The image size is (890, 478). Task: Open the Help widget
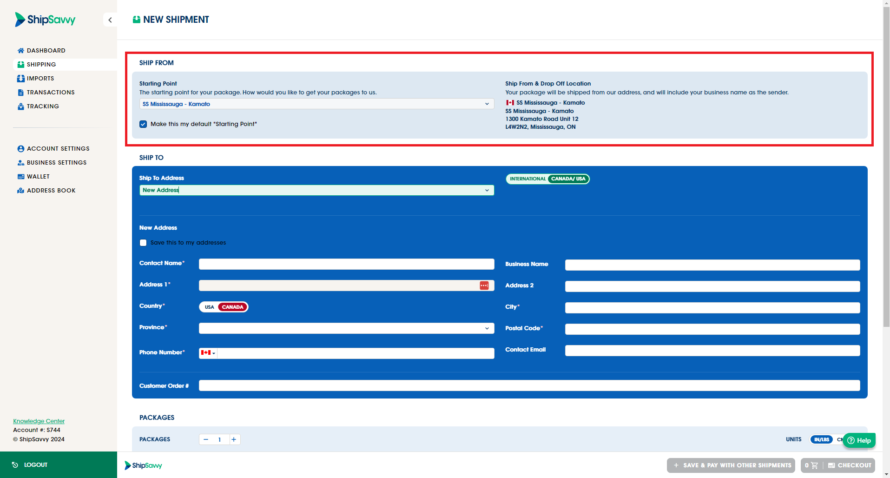coord(859,440)
